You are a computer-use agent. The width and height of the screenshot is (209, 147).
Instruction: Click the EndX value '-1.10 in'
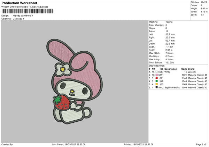pos(169,47)
